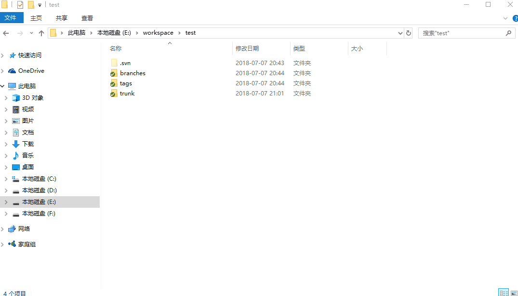Click the branches folder SVN icon

coord(114,73)
